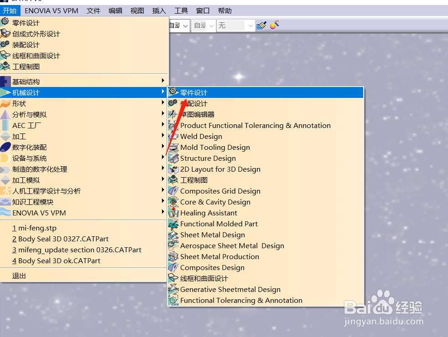Click the 创成式外形设计 icon in the Start menu
This screenshot has width=448, height=337.
point(5,34)
